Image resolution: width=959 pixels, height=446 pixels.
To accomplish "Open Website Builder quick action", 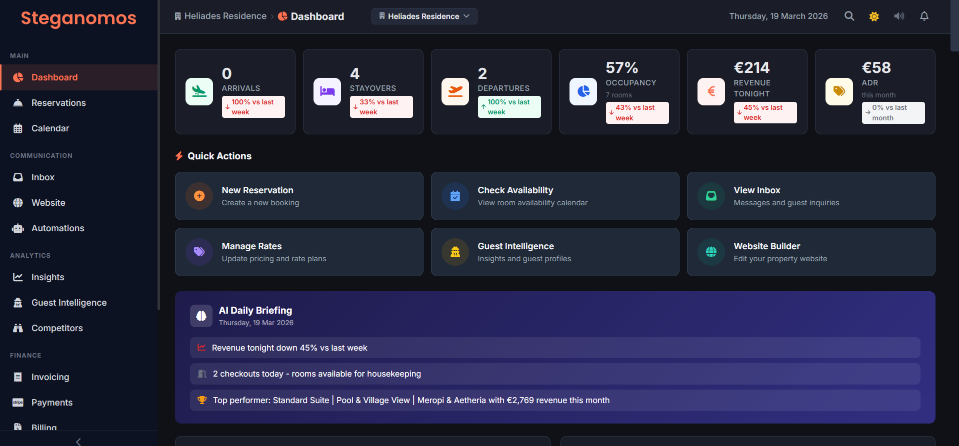I will (x=811, y=252).
